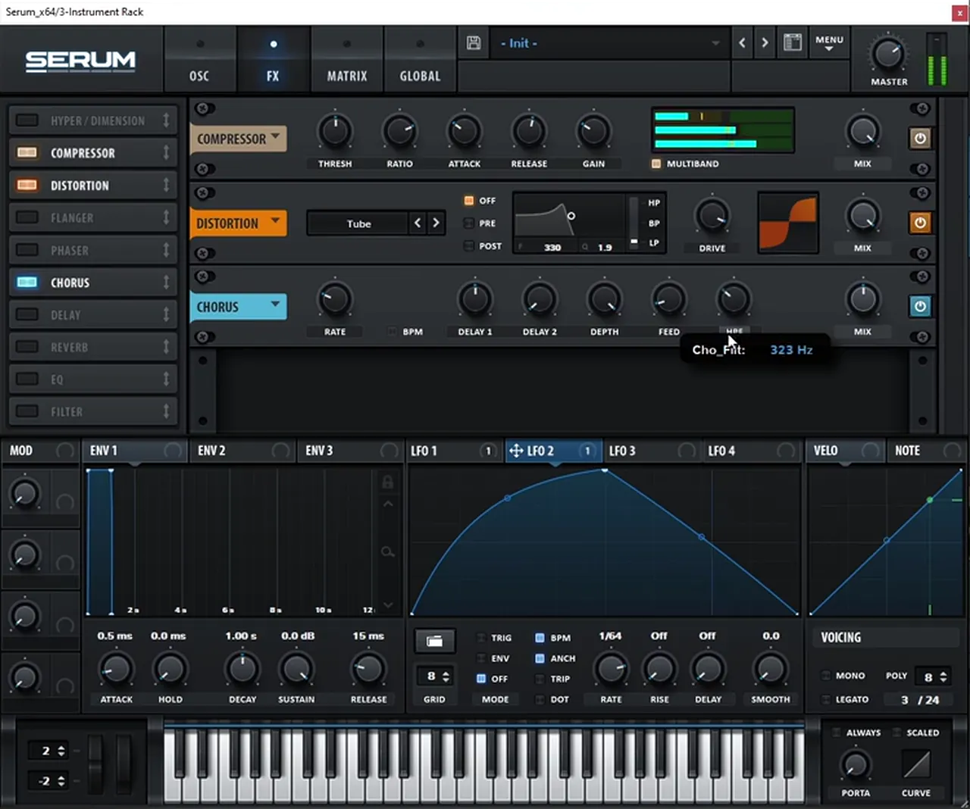Open the MENU dropdown
This screenshot has height=809, width=970.
click(829, 43)
